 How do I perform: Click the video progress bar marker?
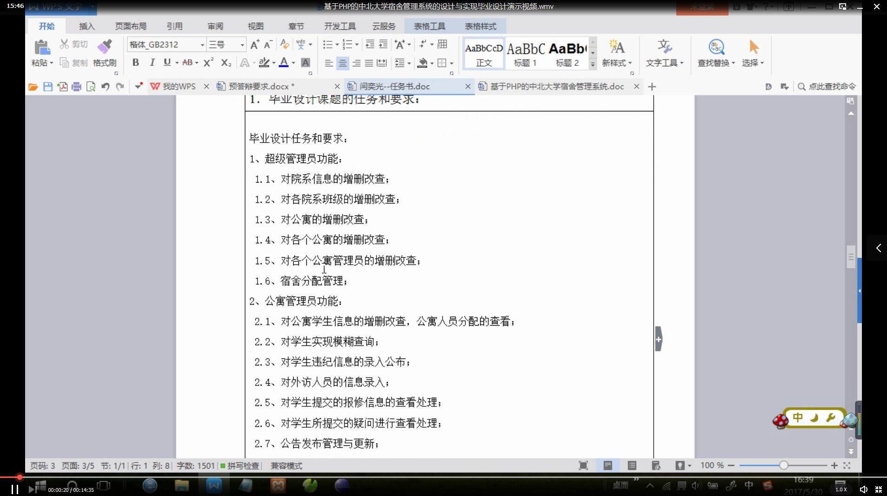point(20,477)
